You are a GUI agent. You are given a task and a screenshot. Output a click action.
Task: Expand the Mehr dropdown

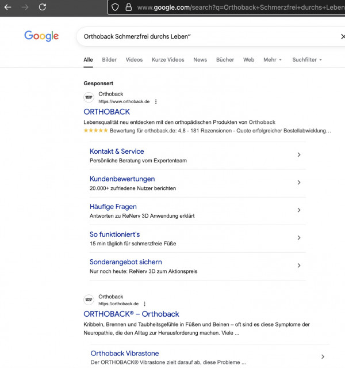(273, 60)
